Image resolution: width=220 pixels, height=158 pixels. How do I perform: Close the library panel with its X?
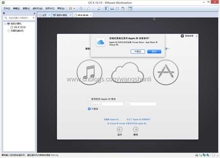pos(35,13)
